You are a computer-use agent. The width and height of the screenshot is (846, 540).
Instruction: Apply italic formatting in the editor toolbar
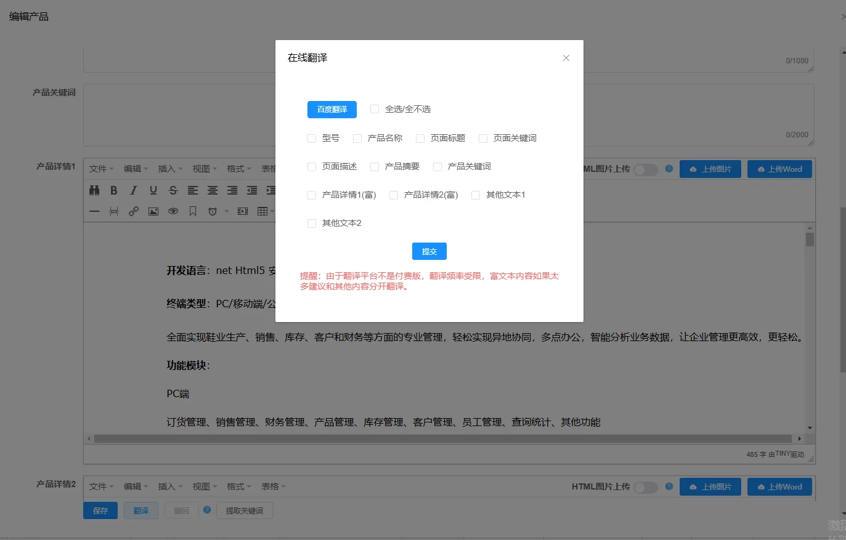(134, 190)
